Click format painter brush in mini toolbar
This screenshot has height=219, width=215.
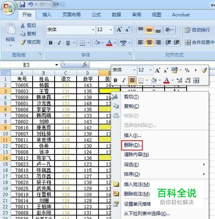coord(204,70)
